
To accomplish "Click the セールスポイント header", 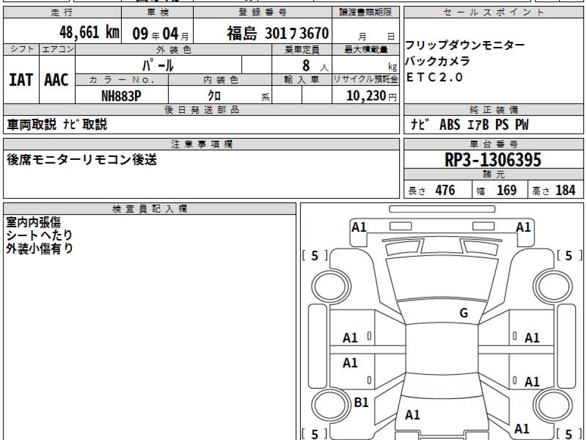I will (494, 13).
